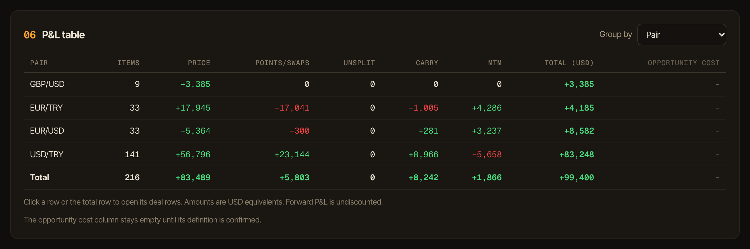Viewport: 750px width, 249px height.
Task: Click the POINTS/SWAPS column header
Action: 282,63
